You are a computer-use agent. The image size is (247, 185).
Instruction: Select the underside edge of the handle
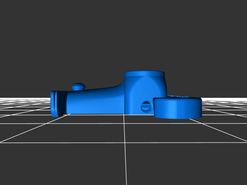93,113
